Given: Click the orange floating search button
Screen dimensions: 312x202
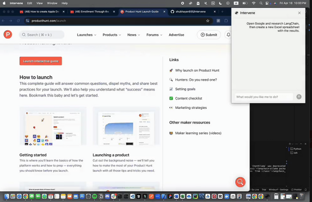Looking at the screenshot, I should [x=240, y=182].
